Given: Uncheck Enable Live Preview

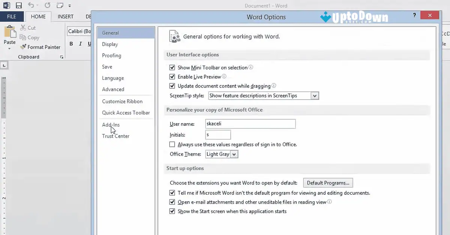Looking at the screenshot, I should coord(172,76).
